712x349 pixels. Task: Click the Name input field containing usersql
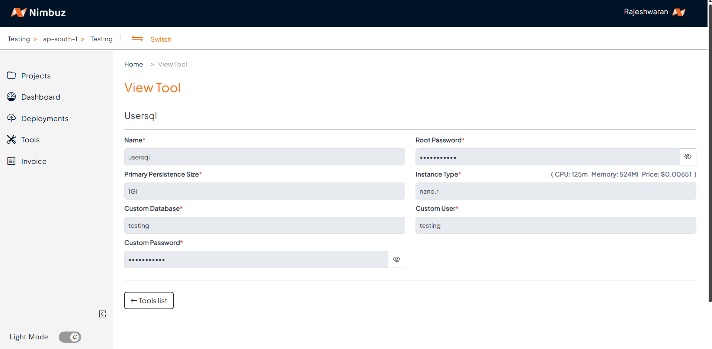coord(264,157)
